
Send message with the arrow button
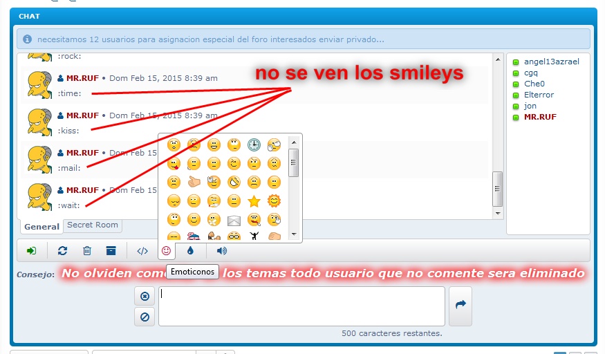460,304
